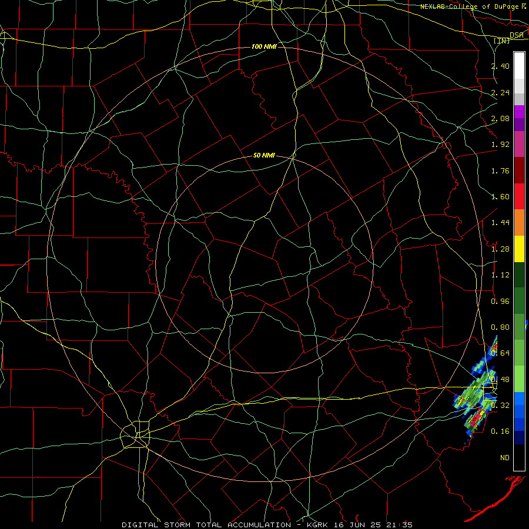Click the 1.60 legend value
Screen dimensions: 529x529
pyautogui.click(x=500, y=197)
